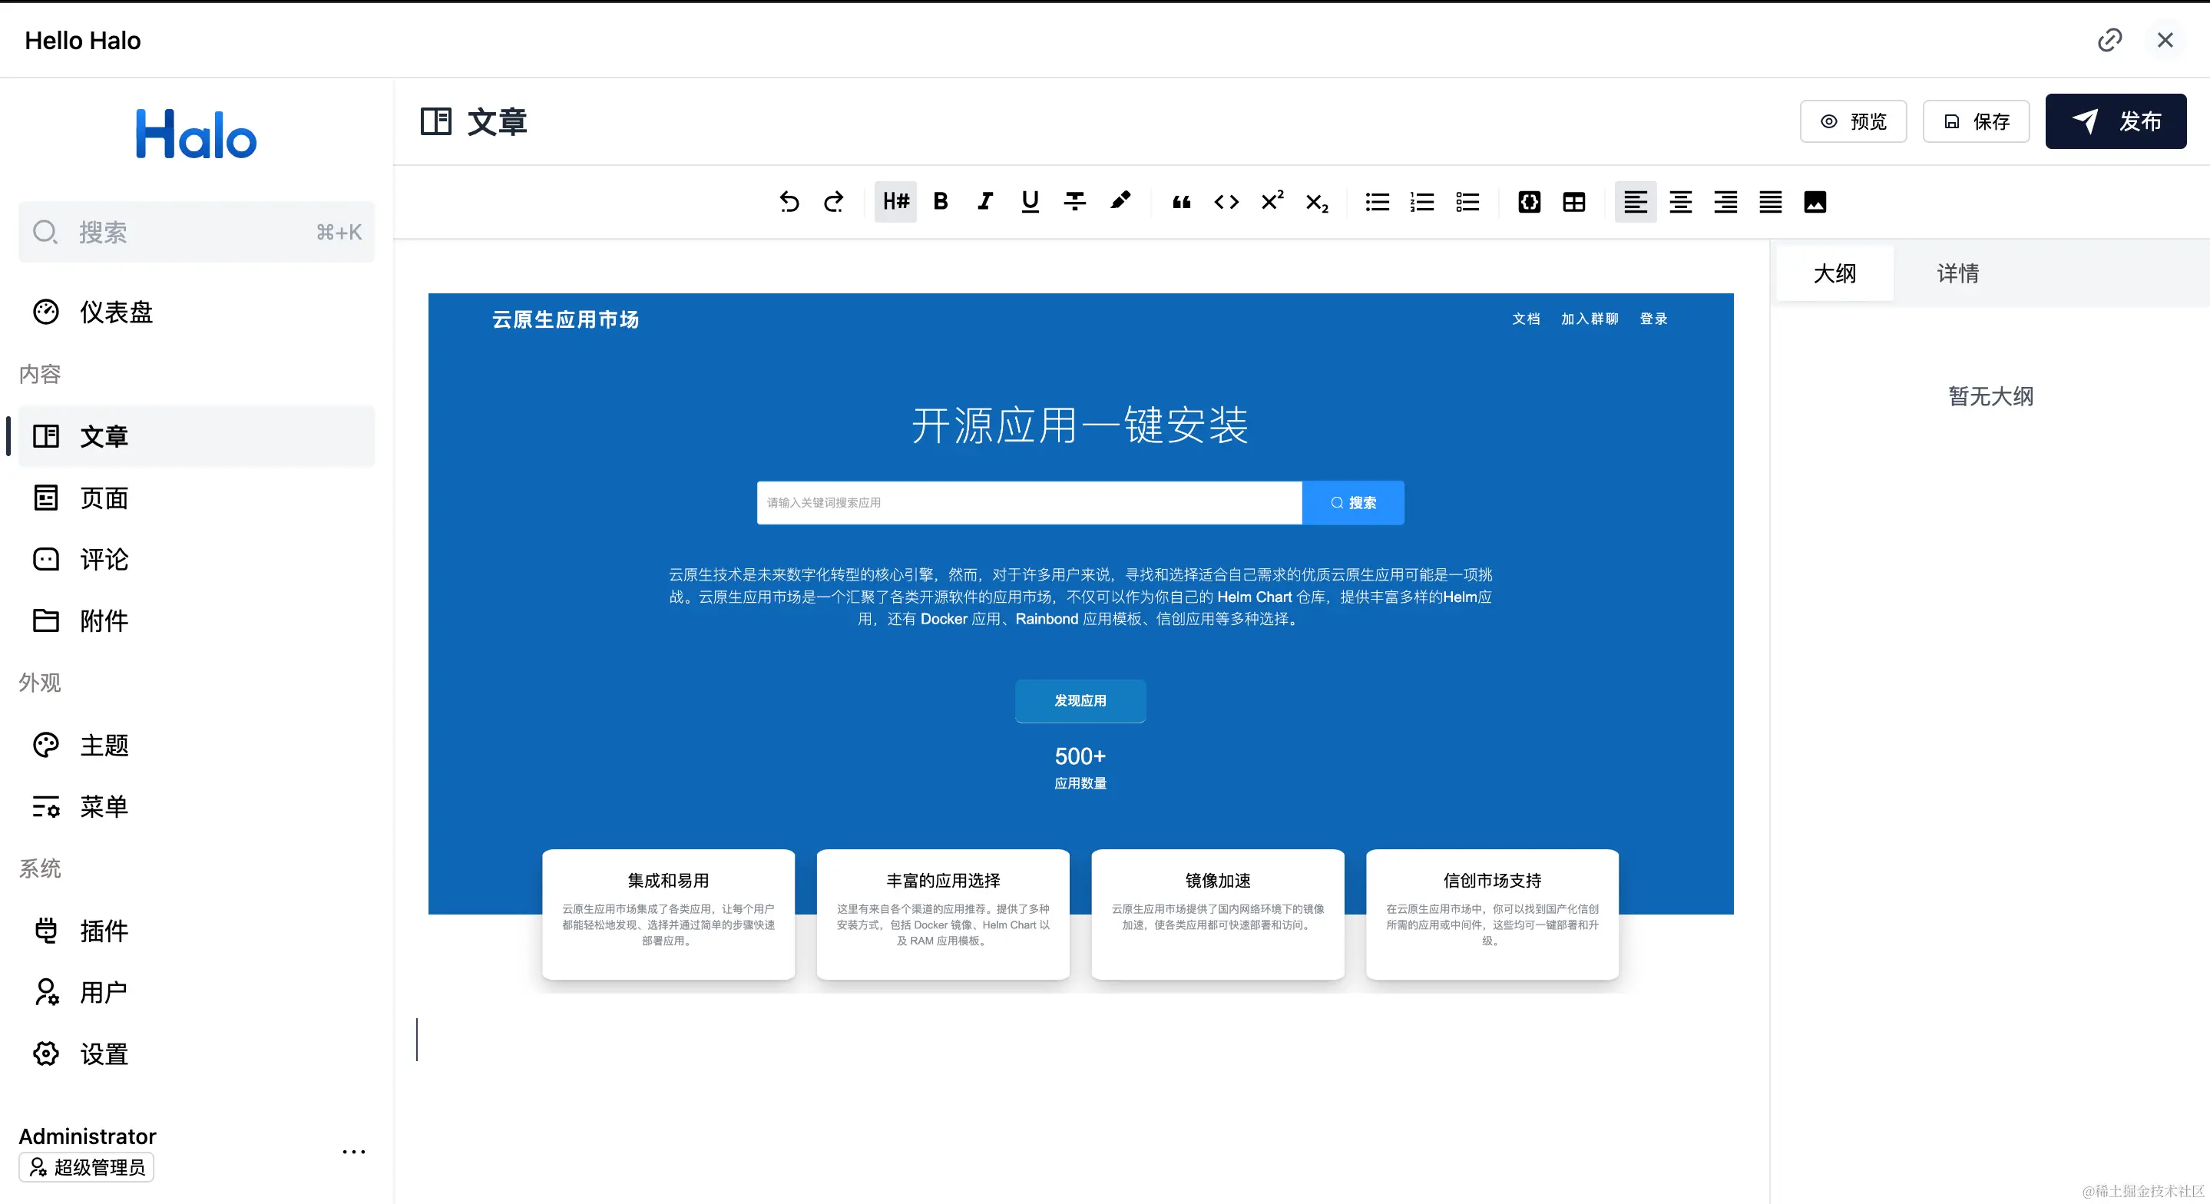Open the 菜单 menus item
The image size is (2210, 1204).
pyautogui.click(x=197, y=807)
